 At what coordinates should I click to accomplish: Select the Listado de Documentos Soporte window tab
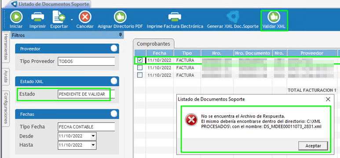[x=51, y=4]
